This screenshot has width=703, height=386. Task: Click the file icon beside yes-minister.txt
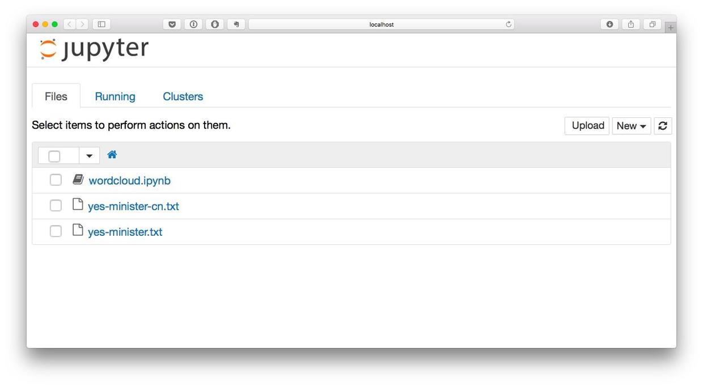click(x=78, y=230)
